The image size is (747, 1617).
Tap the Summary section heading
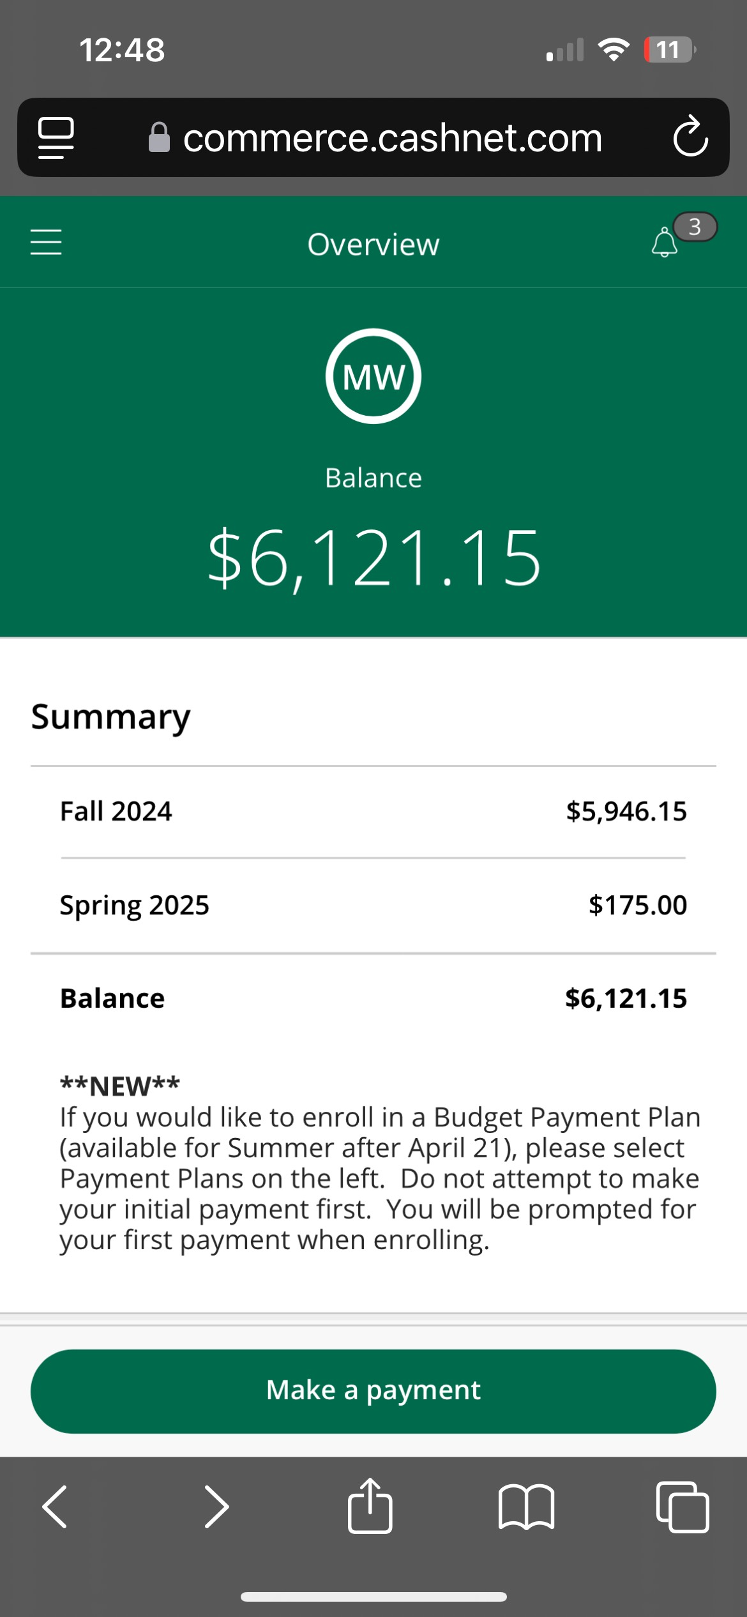110,717
